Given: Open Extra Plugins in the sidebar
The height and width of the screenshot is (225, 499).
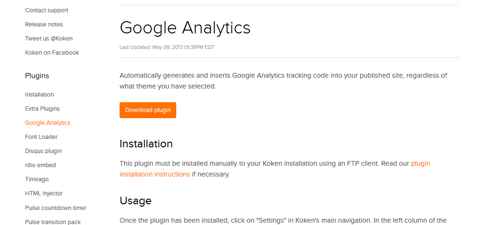Looking at the screenshot, I should coord(43,109).
